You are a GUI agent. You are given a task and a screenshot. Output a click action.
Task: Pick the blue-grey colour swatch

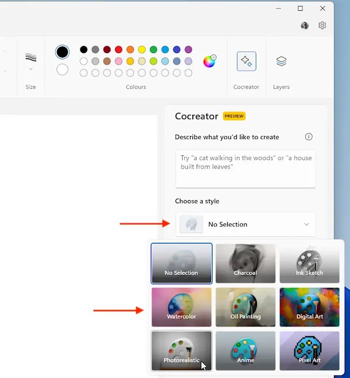[177, 61]
